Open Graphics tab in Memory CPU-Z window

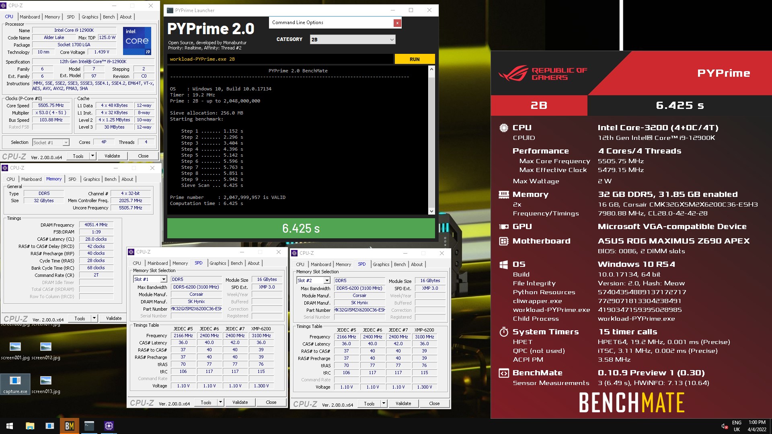pos(92,179)
